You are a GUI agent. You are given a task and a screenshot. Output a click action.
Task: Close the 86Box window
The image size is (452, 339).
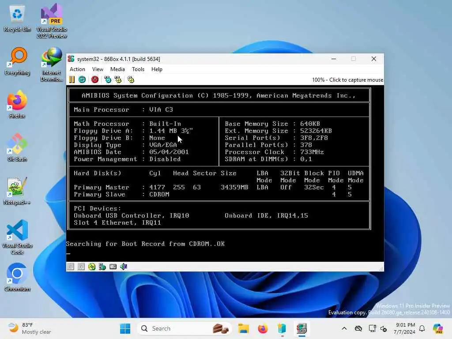point(374,59)
